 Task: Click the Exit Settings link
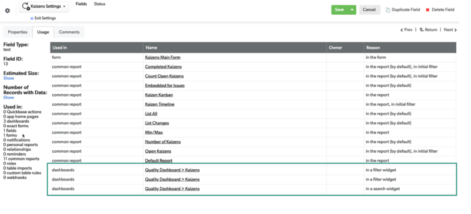(45, 18)
